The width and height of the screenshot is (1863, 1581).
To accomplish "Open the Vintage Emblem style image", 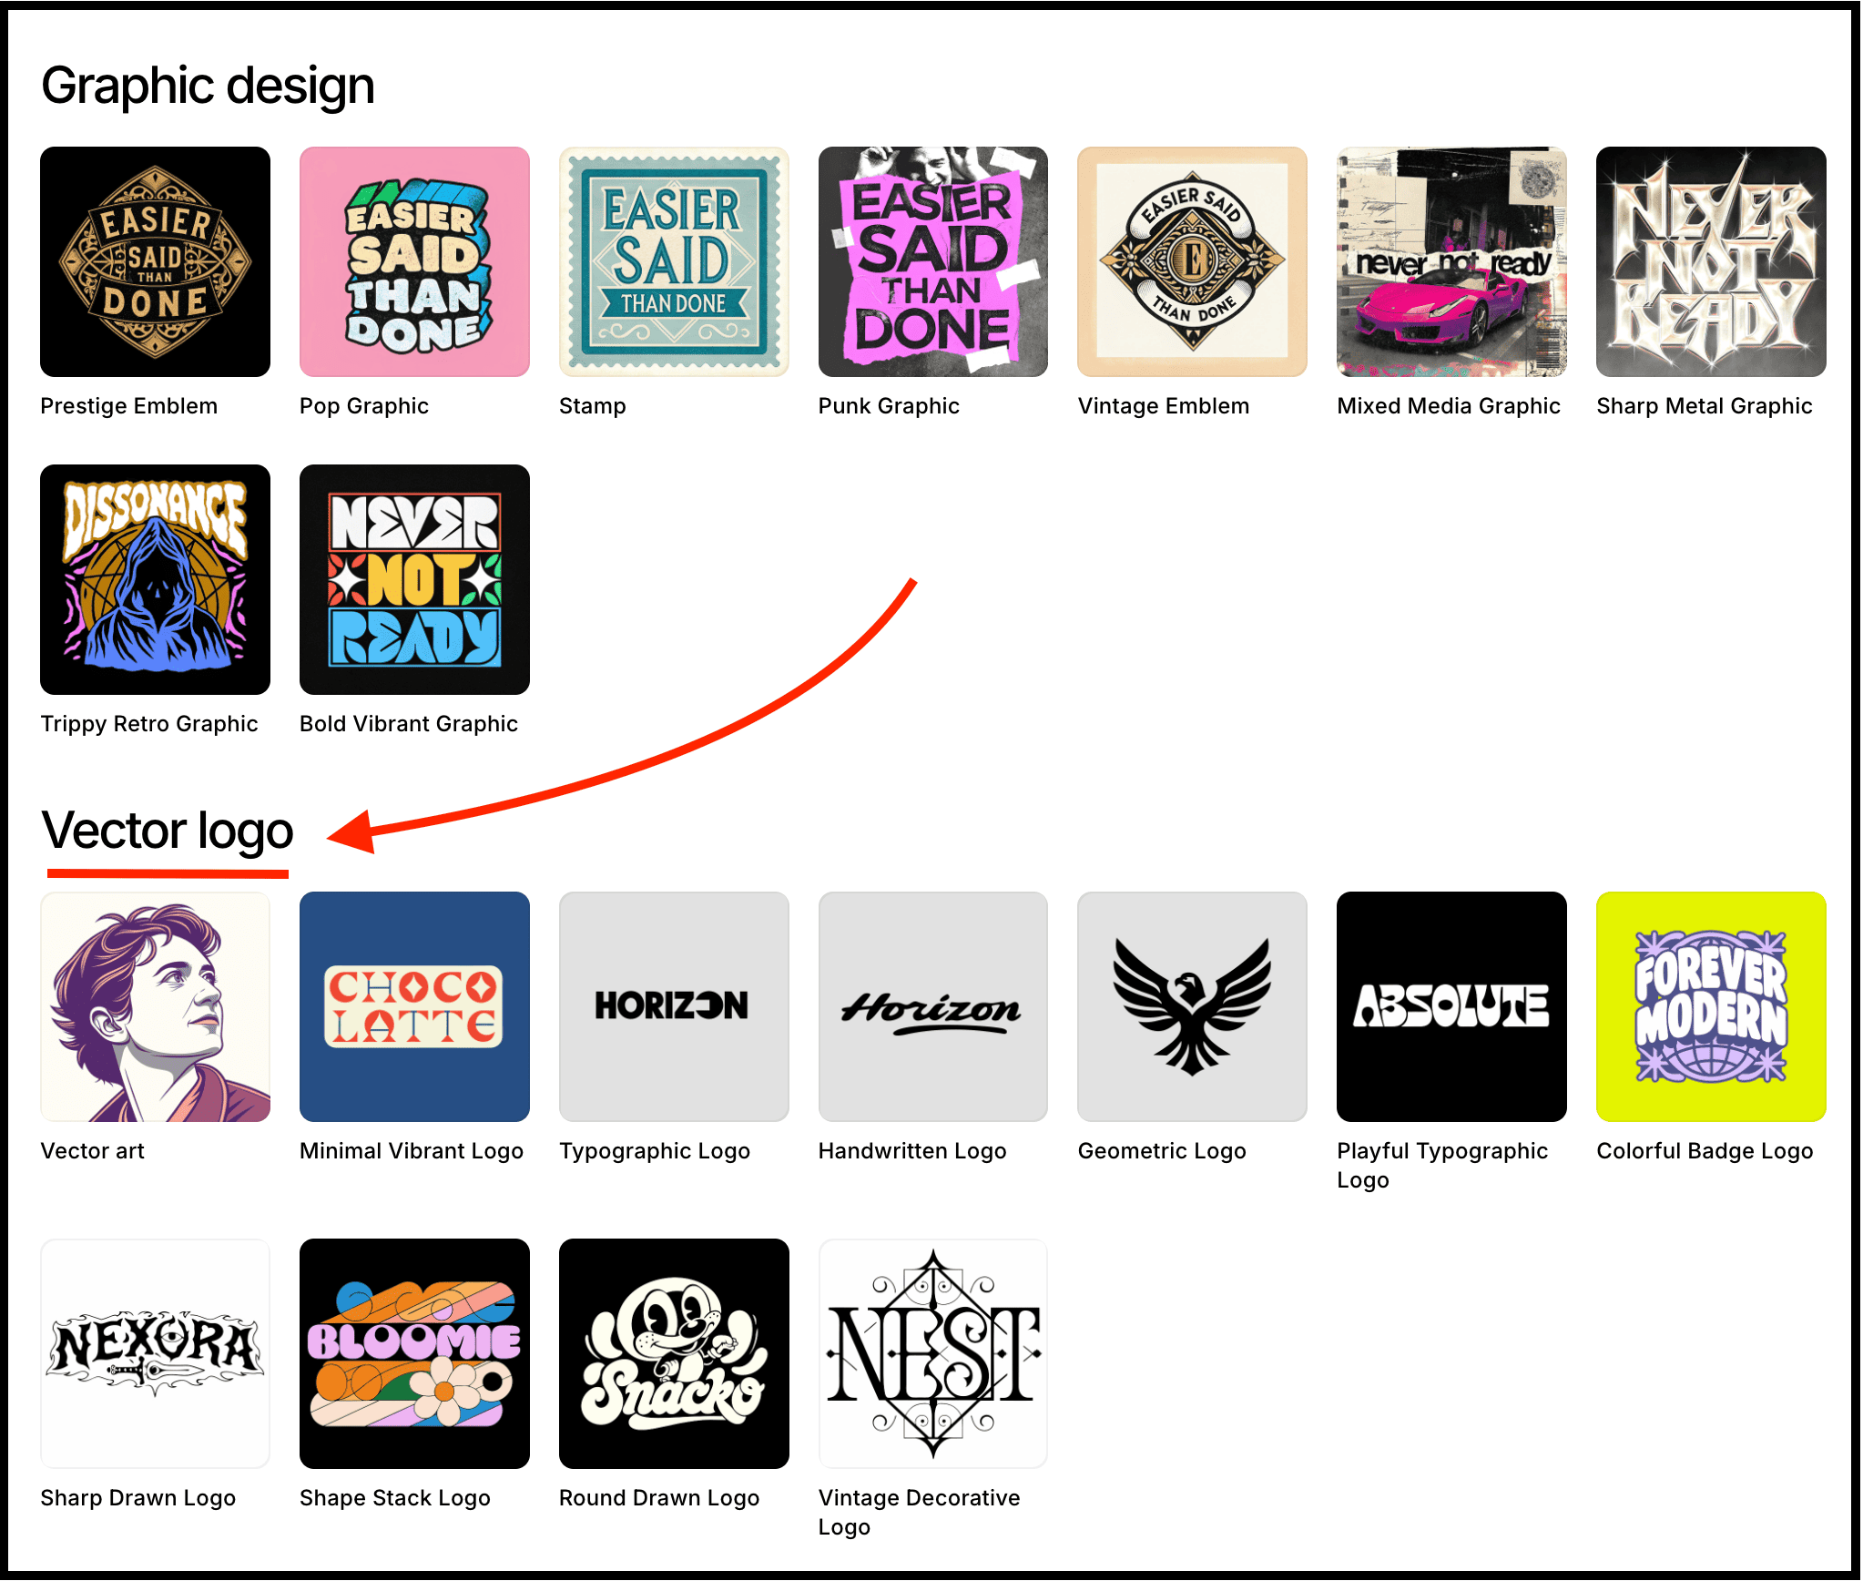I will click(x=1192, y=261).
